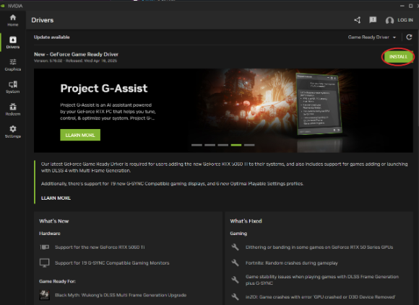Click the share icon in header
The image size is (419, 305).
358,20
